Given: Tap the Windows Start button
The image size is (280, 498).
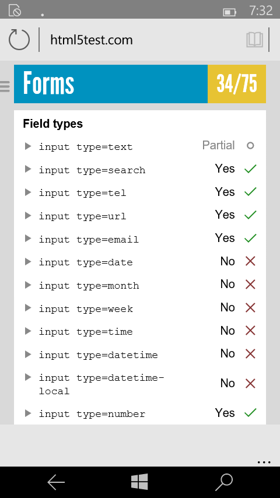Looking at the screenshot, I should click(x=139, y=482).
